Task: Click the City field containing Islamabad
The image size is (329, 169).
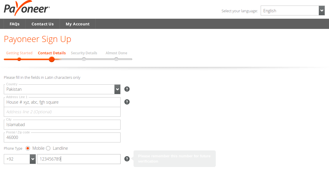Action: [x=62, y=125]
